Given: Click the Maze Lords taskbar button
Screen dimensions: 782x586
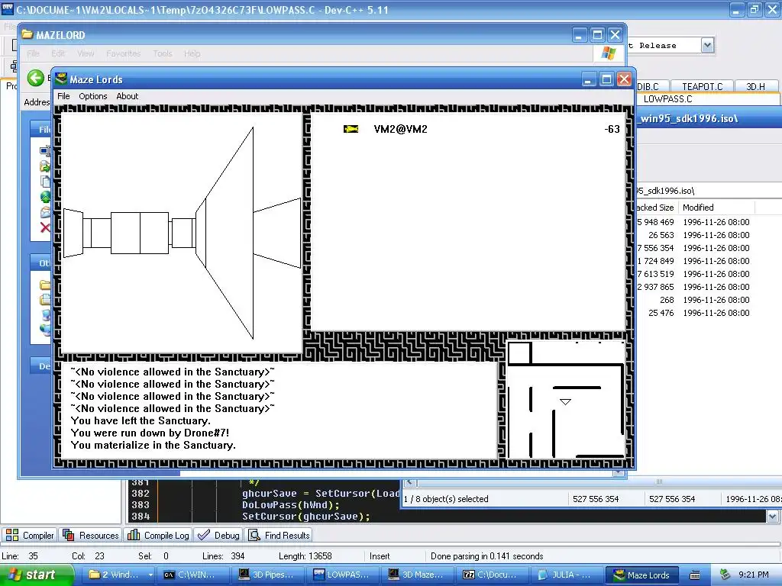Looking at the screenshot, I should point(642,575).
